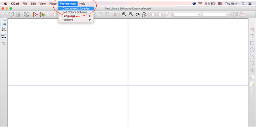Screen dimensions: 256x128
Task: Open the second empty alias selection dropdown
Action: click(x=216, y=15)
